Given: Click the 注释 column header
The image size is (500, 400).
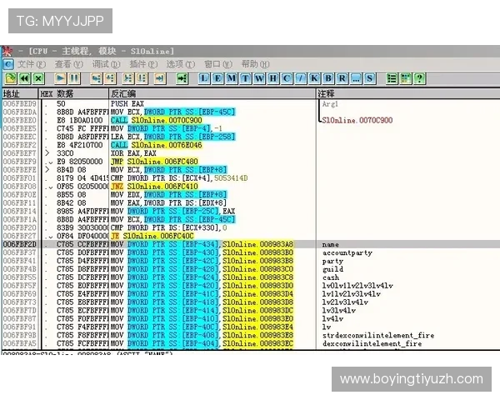Looking at the screenshot, I should (327, 93).
